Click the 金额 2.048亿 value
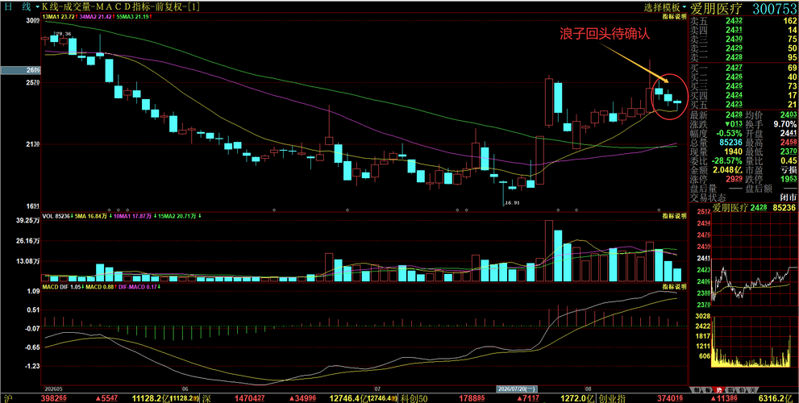799x403 pixels. coord(727,169)
